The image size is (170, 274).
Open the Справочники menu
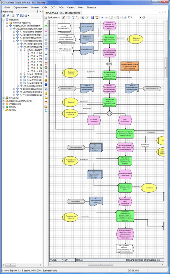(x=20, y=7)
